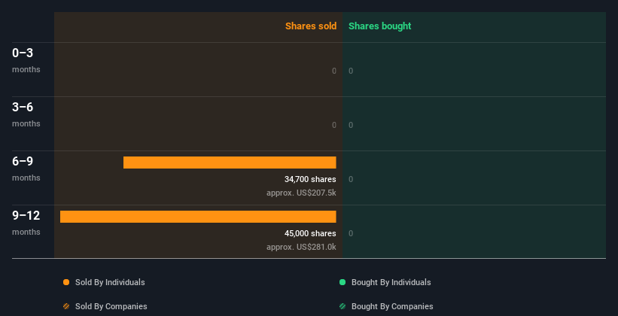Click the green Bought By Individuals legend dot
Screen dimensions: 618x316
tap(342, 282)
